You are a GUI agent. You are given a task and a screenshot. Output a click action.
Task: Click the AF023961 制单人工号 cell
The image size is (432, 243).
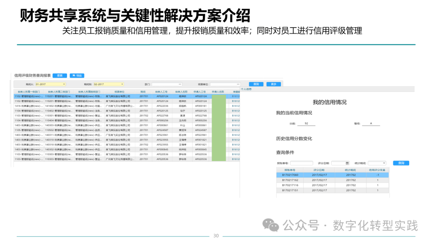[x=162, y=135]
